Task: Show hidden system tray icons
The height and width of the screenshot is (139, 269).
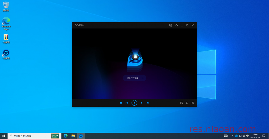Action: click(x=233, y=136)
